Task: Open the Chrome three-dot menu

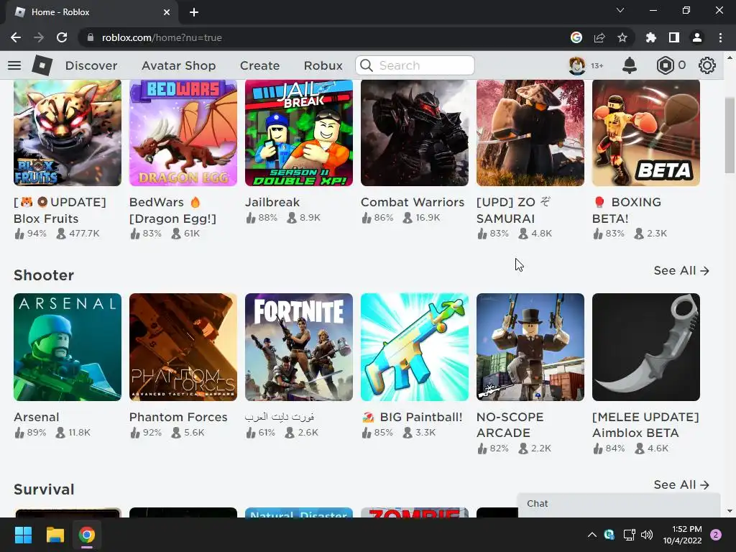Action: [720, 37]
